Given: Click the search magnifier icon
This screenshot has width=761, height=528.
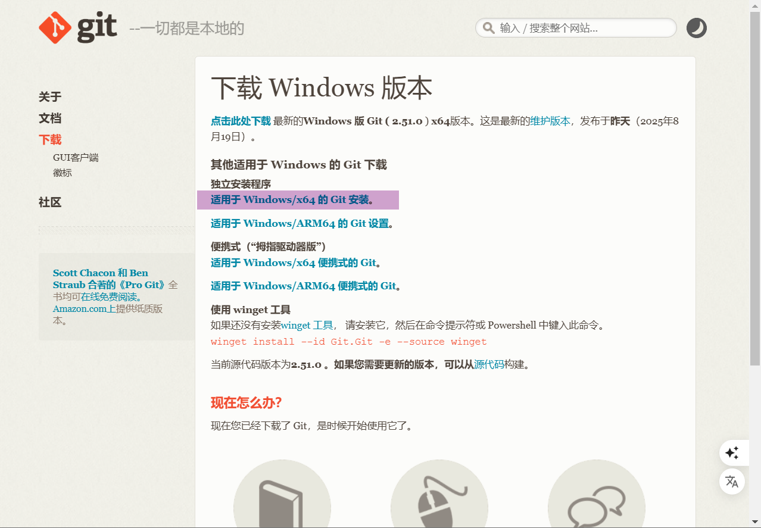Looking at the screenshot, I should [488, 28].
